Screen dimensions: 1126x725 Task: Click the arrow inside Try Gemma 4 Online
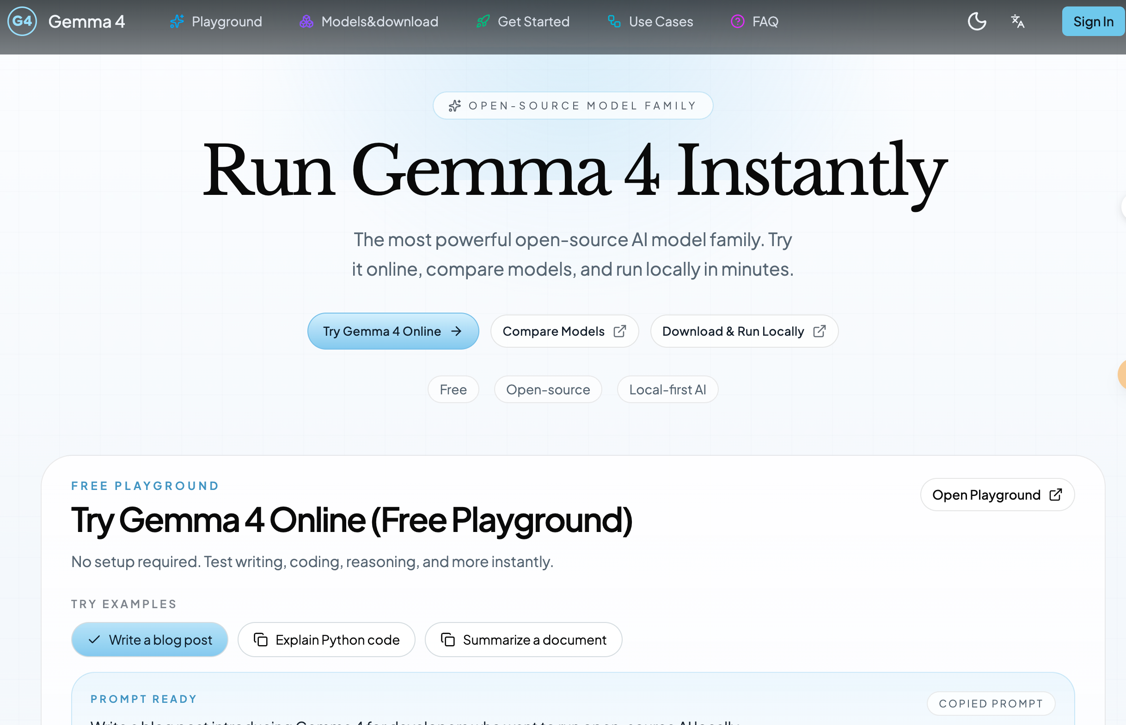click(x=457, y=331)
